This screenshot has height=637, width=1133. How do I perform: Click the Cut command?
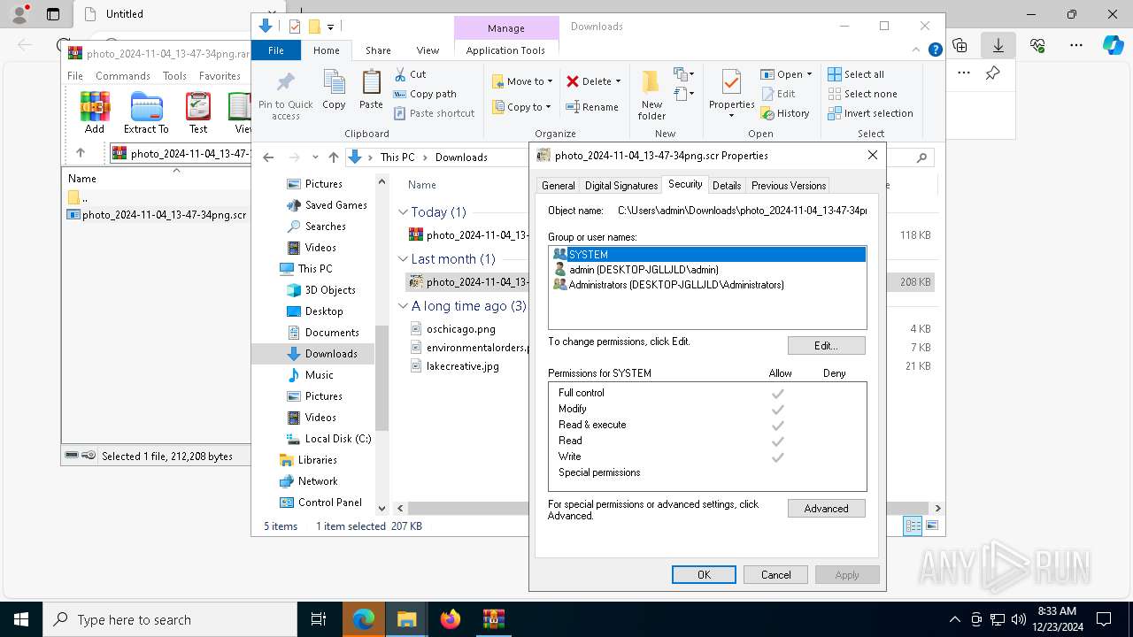pyautogui.click(x=410, y=74)
